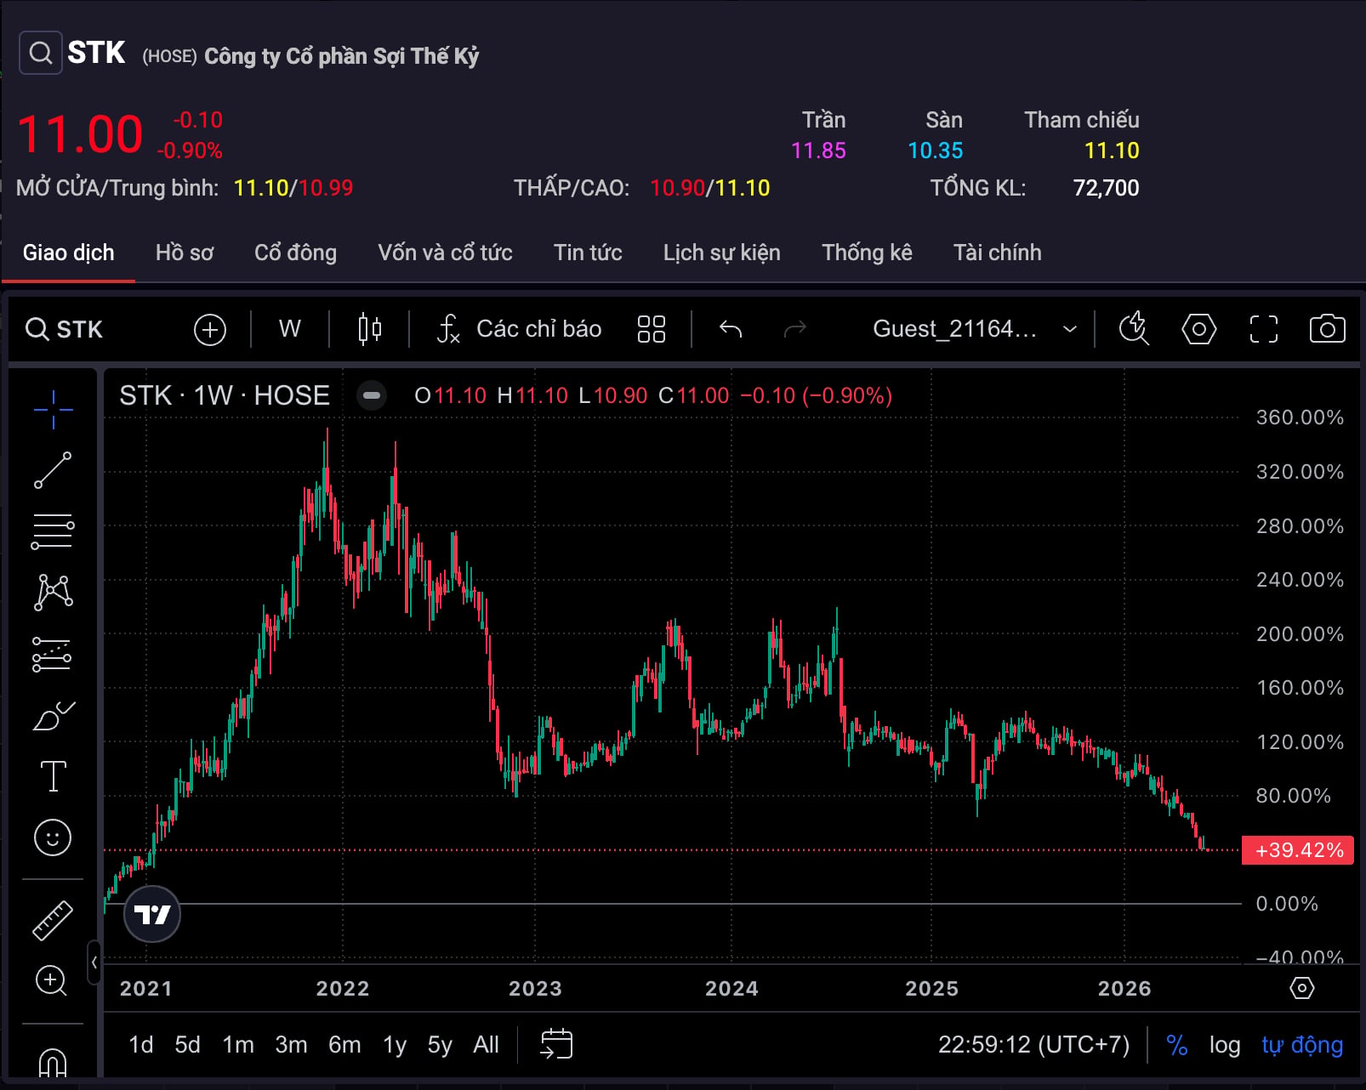The width and height of the screenshot is (1366, 1090).
Task: Toggle percent scale mode
Action: click(1177, 1045)
